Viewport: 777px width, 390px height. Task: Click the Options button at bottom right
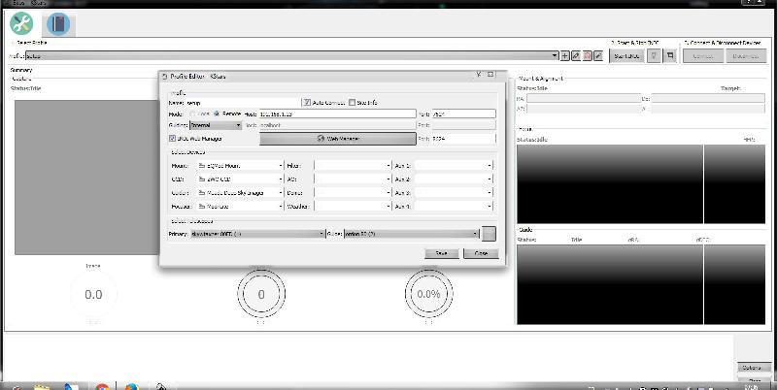tap(754, 368)
